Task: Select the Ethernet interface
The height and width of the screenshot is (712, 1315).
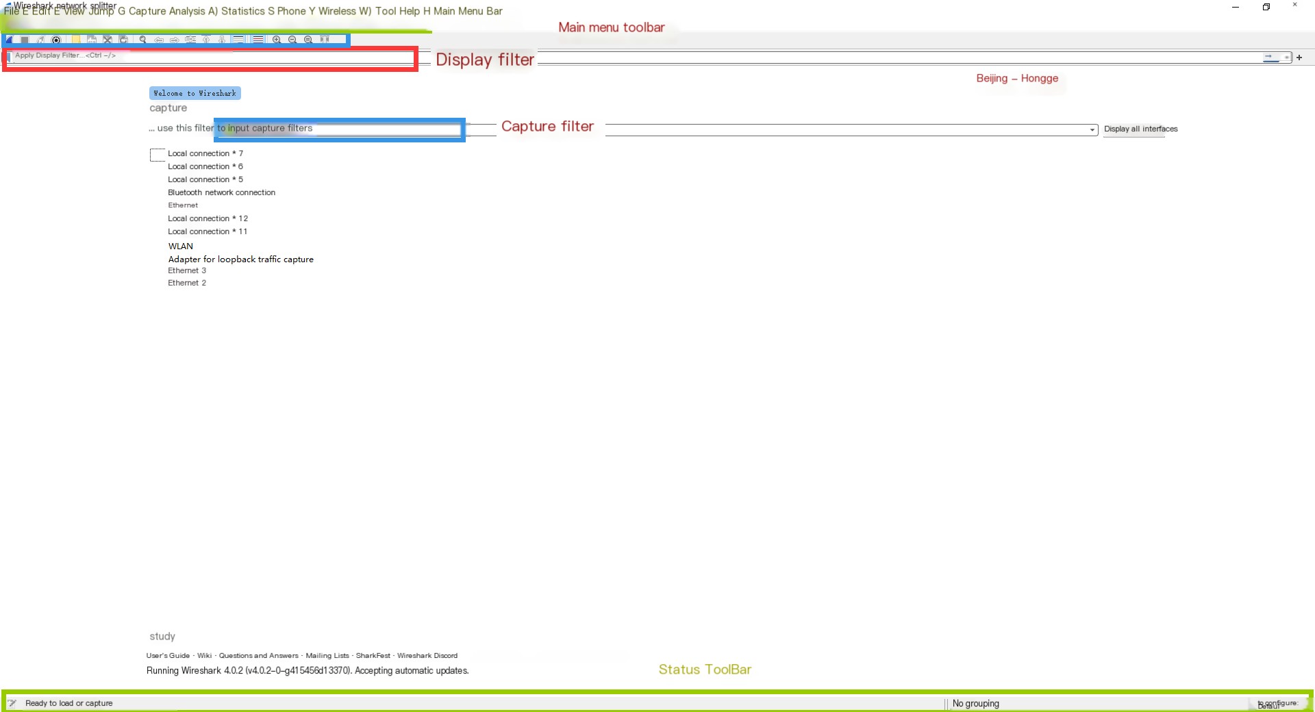Action: [183, 205]
